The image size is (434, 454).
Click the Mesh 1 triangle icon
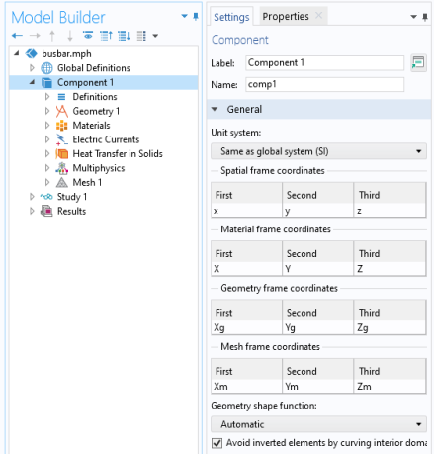coord(61,182)
